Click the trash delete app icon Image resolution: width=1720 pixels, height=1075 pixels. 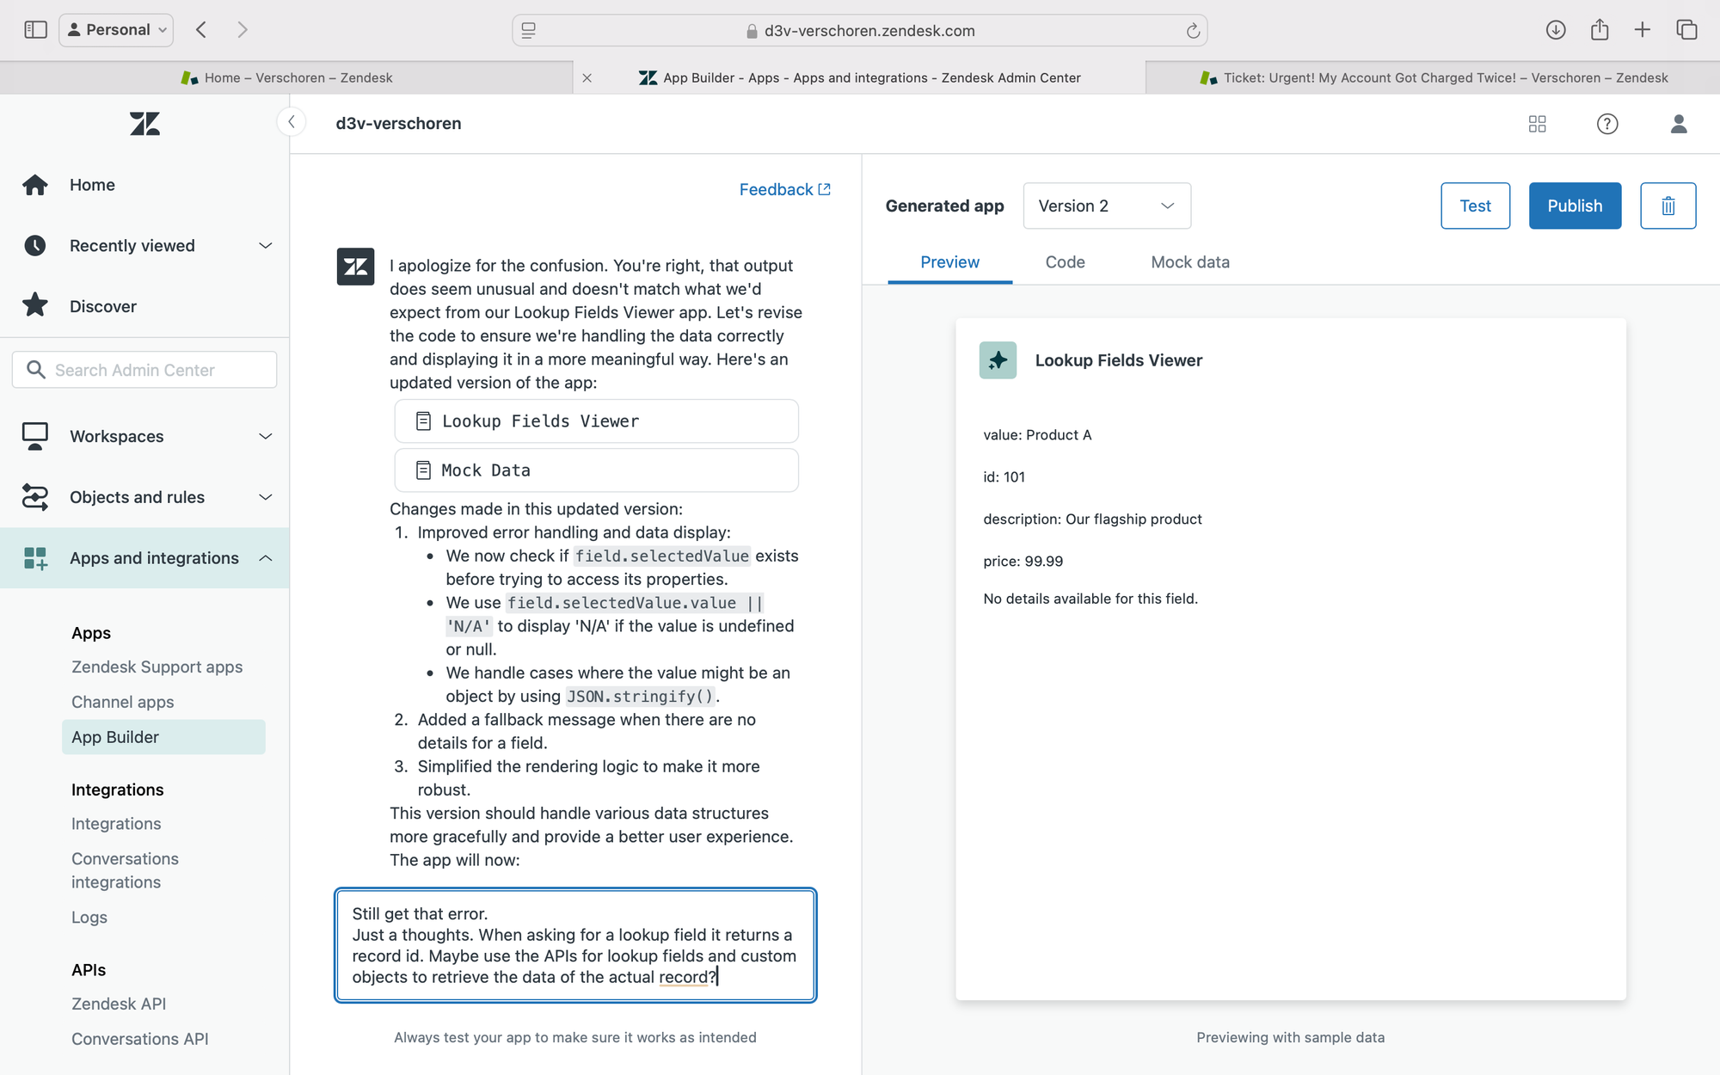(x=1668, y=206)
